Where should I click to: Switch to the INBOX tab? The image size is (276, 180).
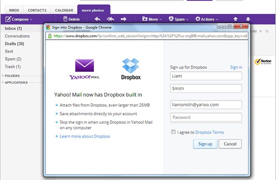coord(14,10)
